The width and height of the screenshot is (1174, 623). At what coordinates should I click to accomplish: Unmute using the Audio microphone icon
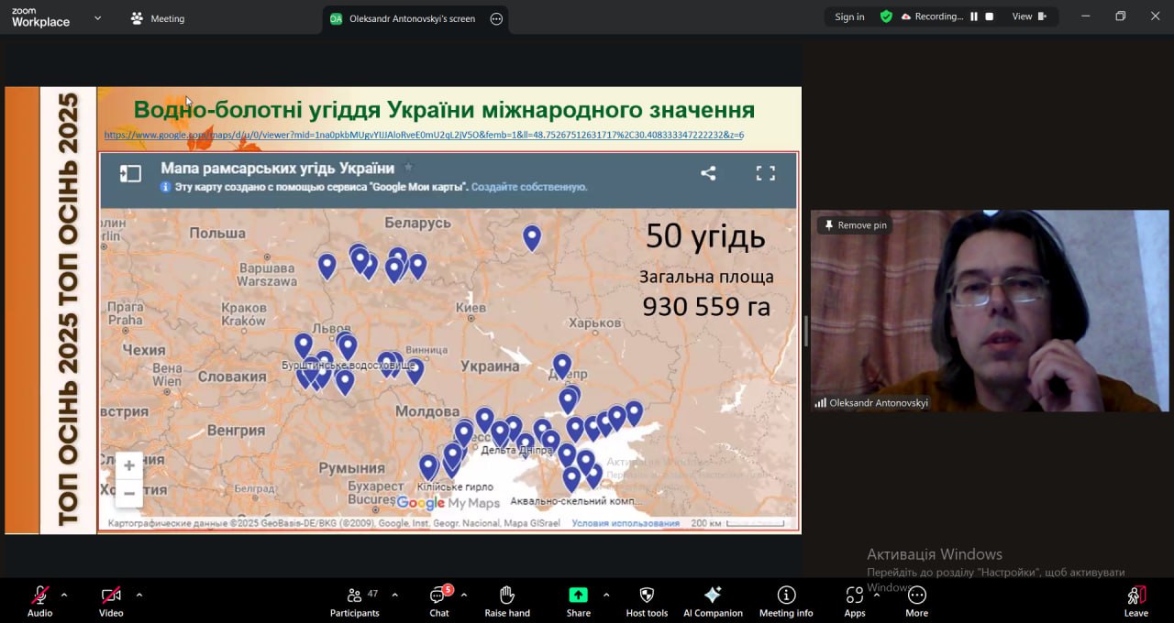[39, 596]
